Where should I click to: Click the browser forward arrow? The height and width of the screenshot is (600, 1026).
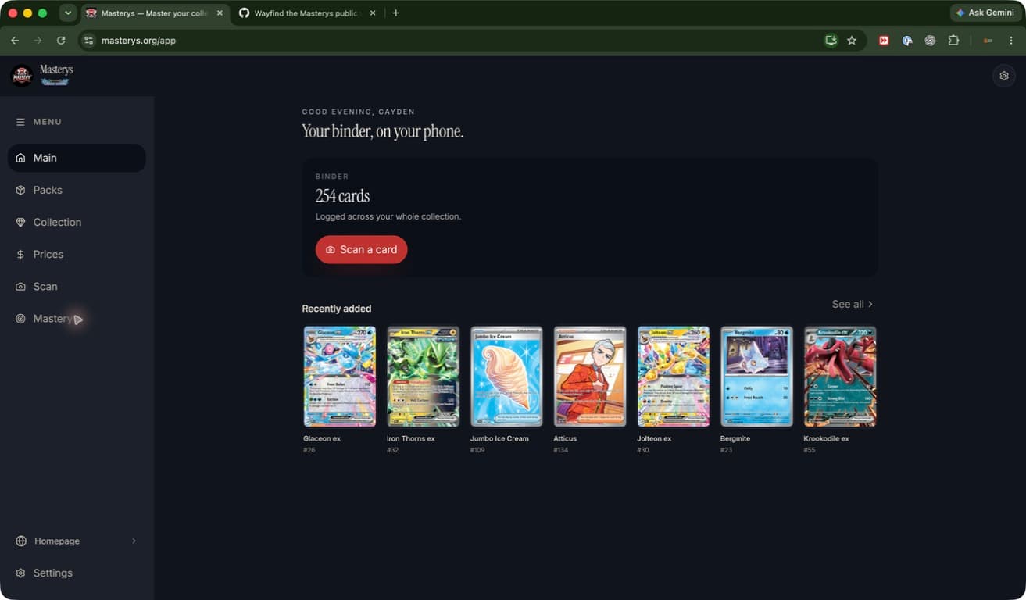pyautogui.click(x=38, y=40)
